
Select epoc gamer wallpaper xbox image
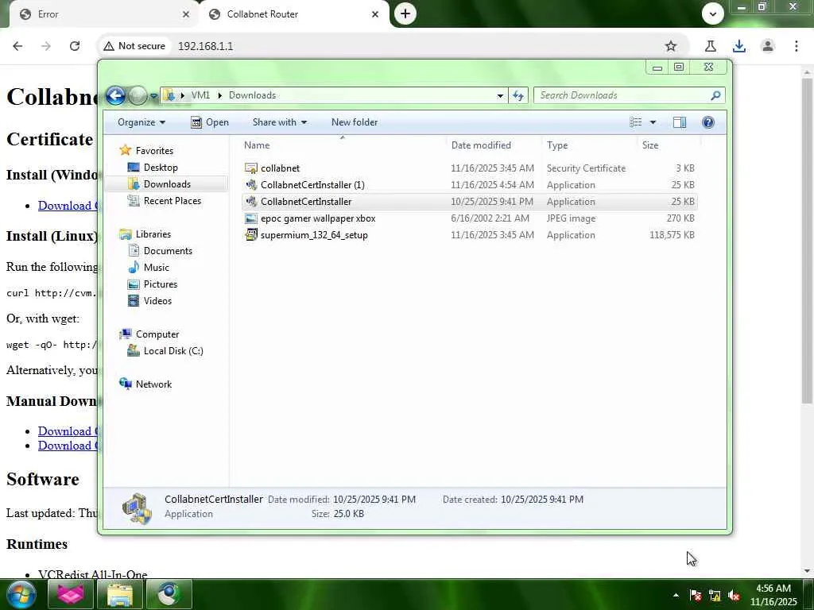469,218
